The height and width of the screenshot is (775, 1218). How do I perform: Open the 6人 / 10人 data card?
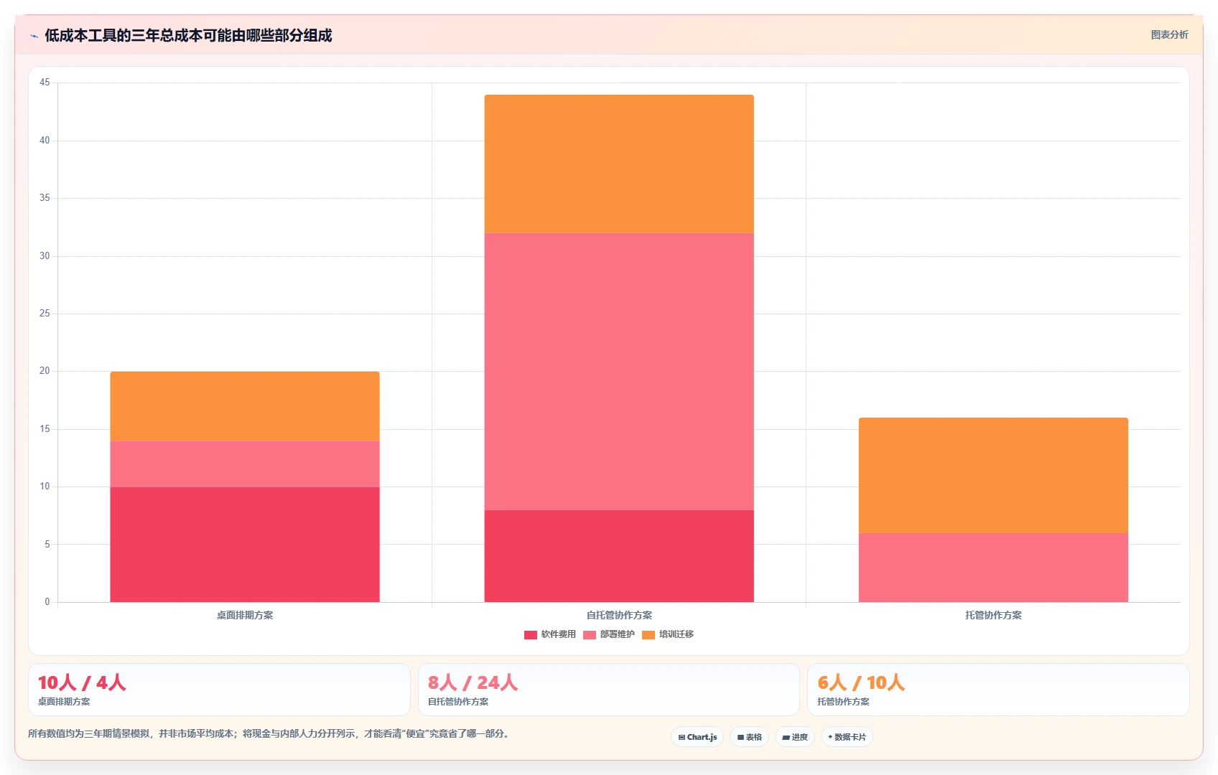(998, 690)
